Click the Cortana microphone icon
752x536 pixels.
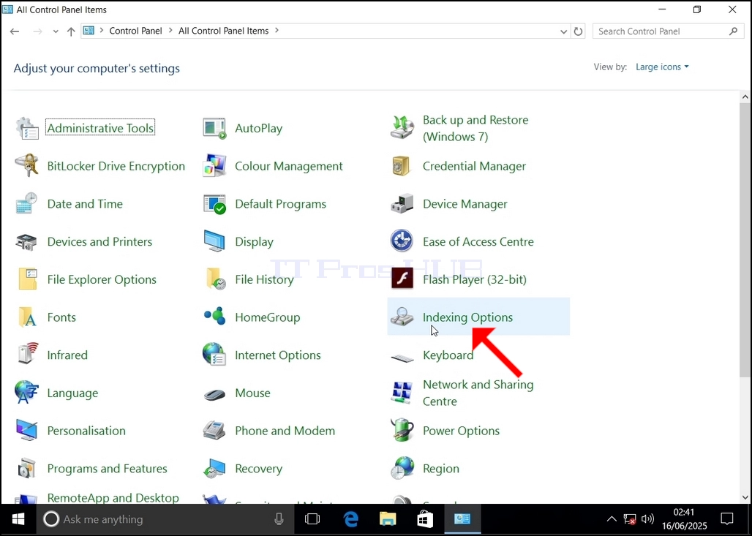(279, 518)
